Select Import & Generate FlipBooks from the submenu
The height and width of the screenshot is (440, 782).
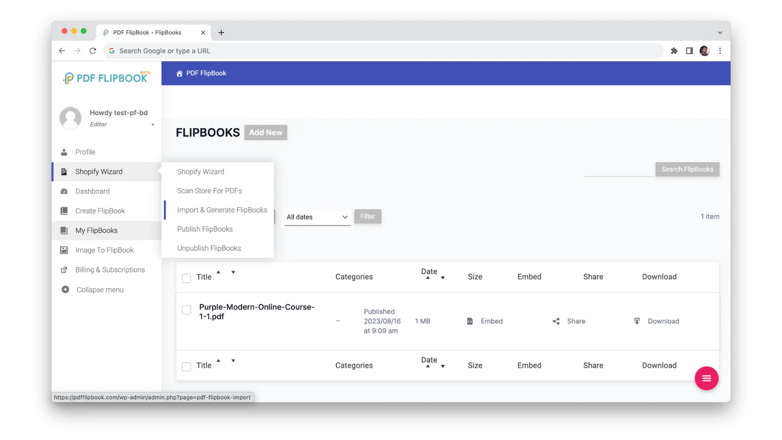pyautogui.click(x=222, y=210)
